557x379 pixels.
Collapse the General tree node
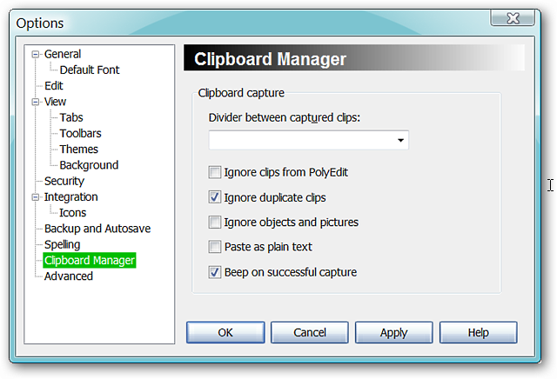click(35, 54)
